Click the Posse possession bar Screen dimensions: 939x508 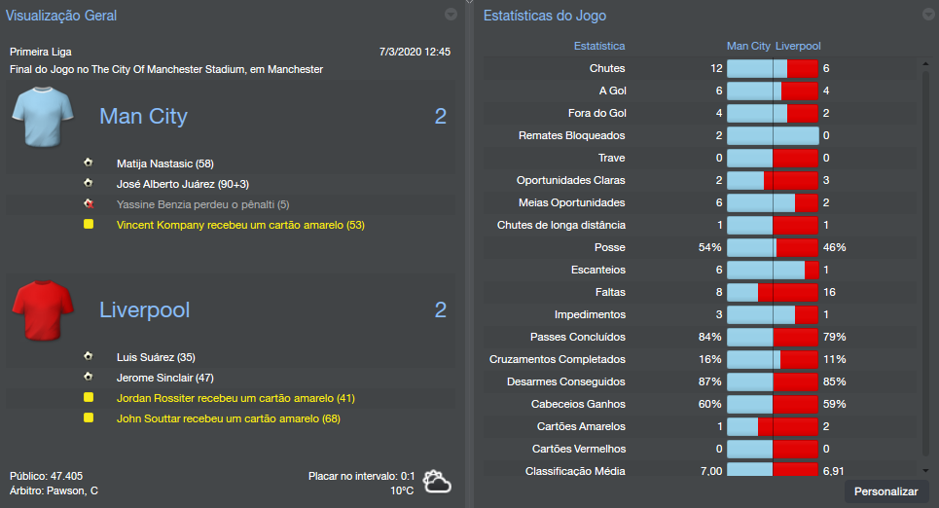(x=773, y=247)
